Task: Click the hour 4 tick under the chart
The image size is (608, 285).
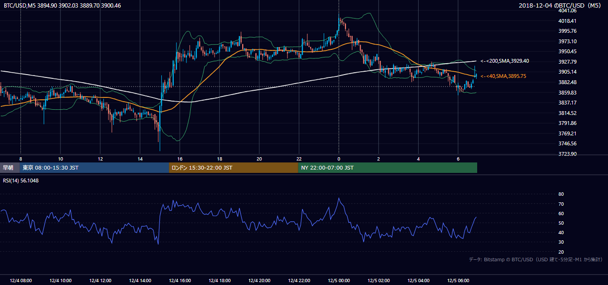Action: tap(419, 159)
